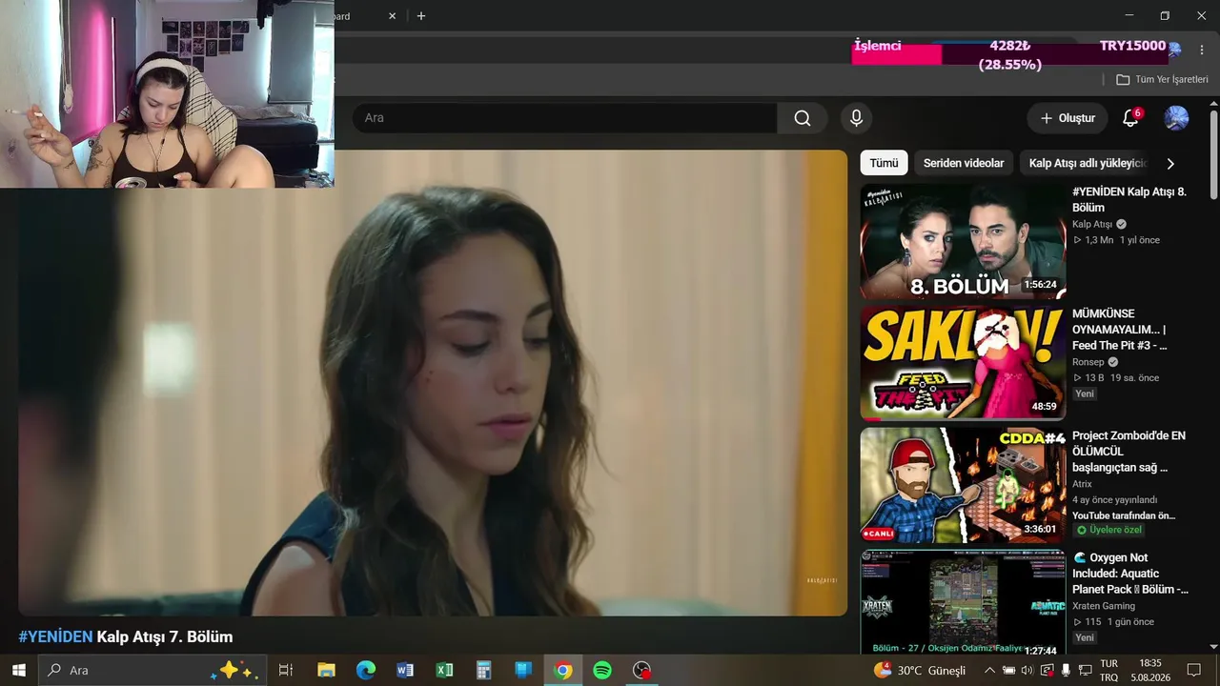Click the microphone icon in the system tray

point(1066,670)
